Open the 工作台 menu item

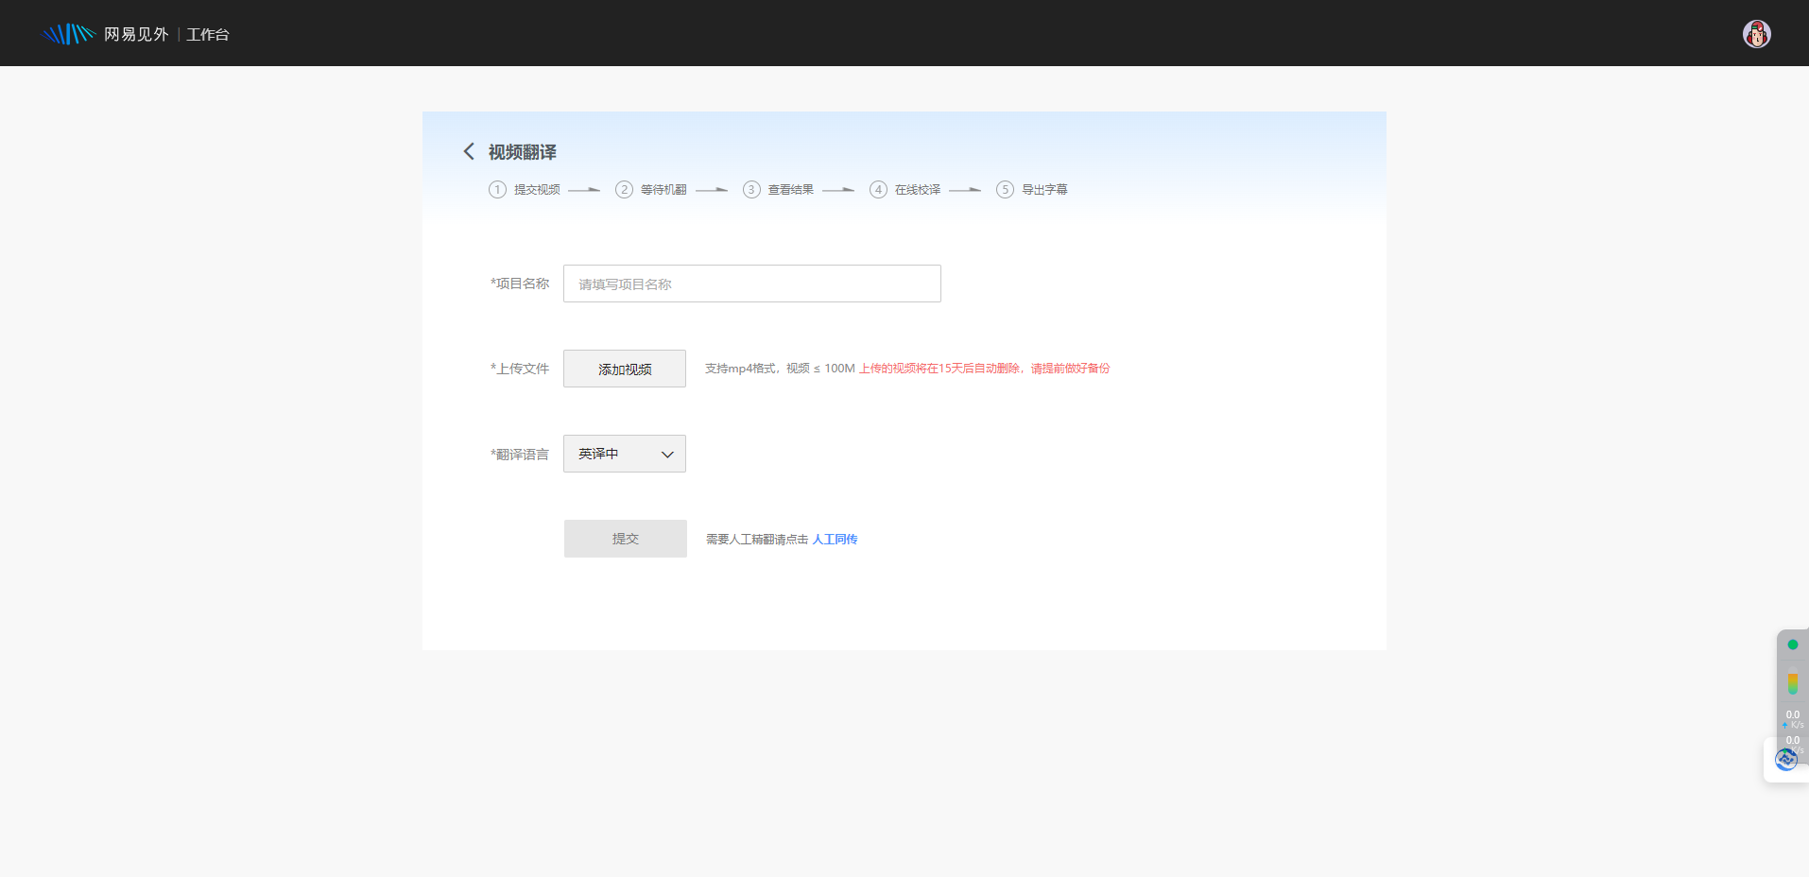coord(208,33)
